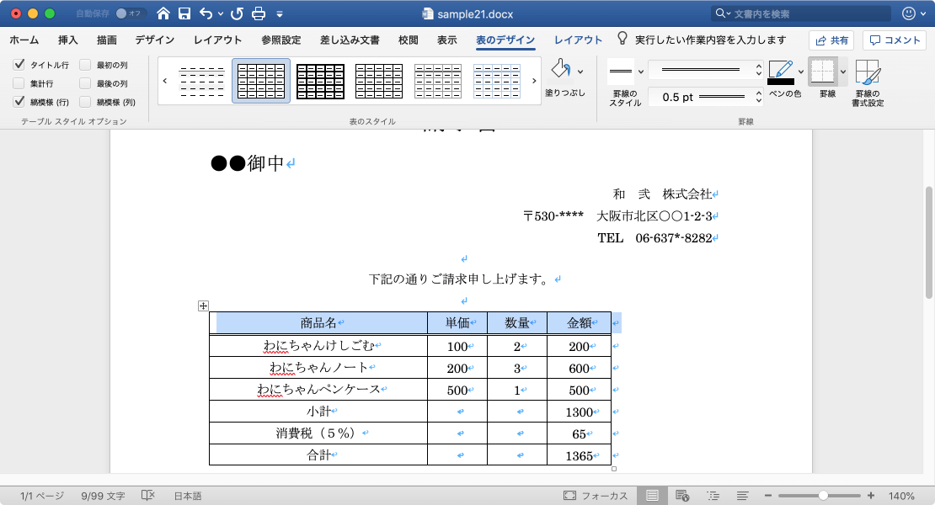Open the 0.5 pt line weight box
This screenshot has height=505, width=935.
pos(705,97)
